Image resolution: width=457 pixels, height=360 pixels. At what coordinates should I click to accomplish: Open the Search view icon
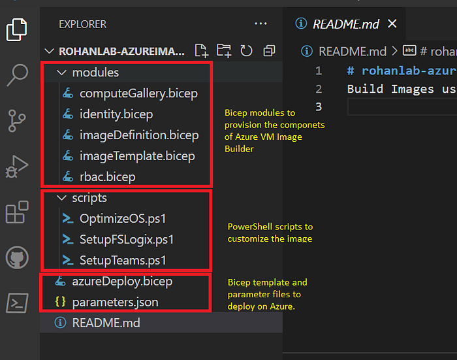pyautogui.click(x=17, y=75)
